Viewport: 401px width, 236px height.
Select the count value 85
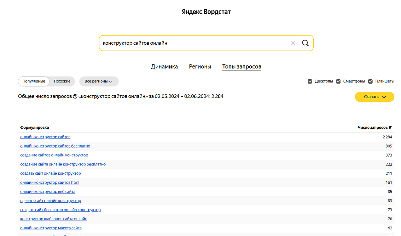click(390, 192)
